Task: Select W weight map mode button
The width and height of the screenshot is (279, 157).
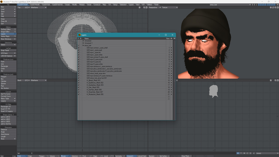Action: (x=238, y=153)
